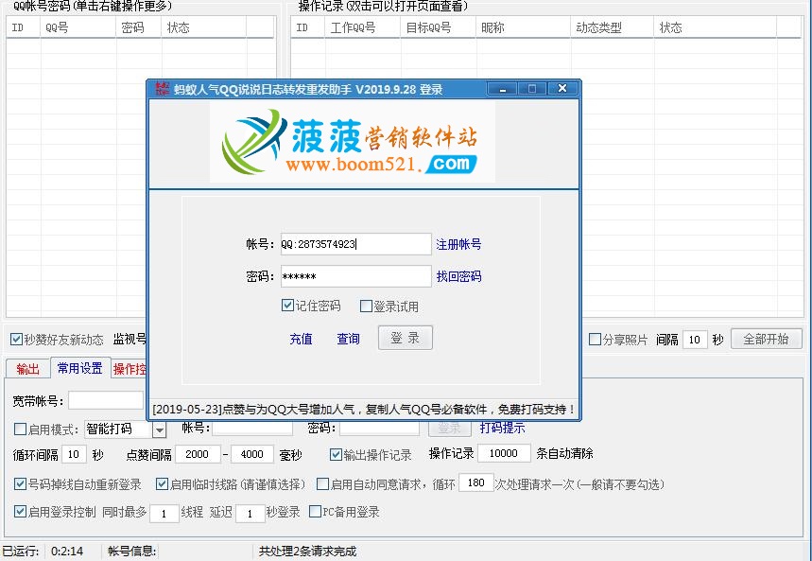This screenshot has height=561, width=812.
Task: Click the 工作QQ号 column header
Action: (362, 27)
